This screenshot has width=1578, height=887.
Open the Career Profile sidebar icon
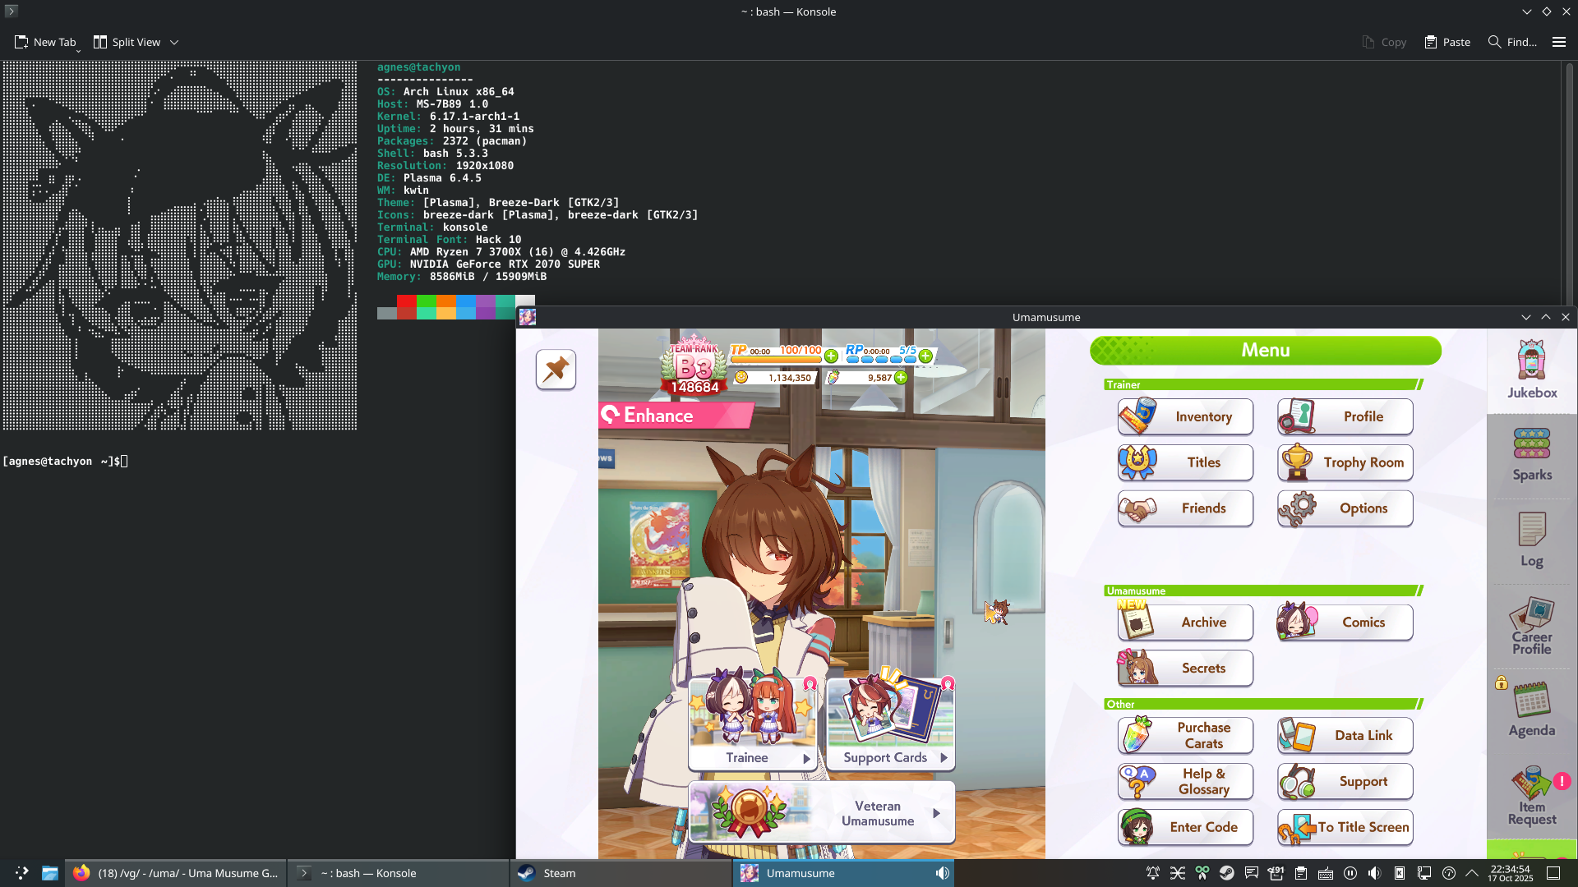click(x=1531, y=626)
